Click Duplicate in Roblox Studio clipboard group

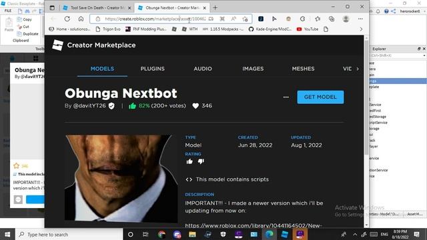(x=28, y=34)
